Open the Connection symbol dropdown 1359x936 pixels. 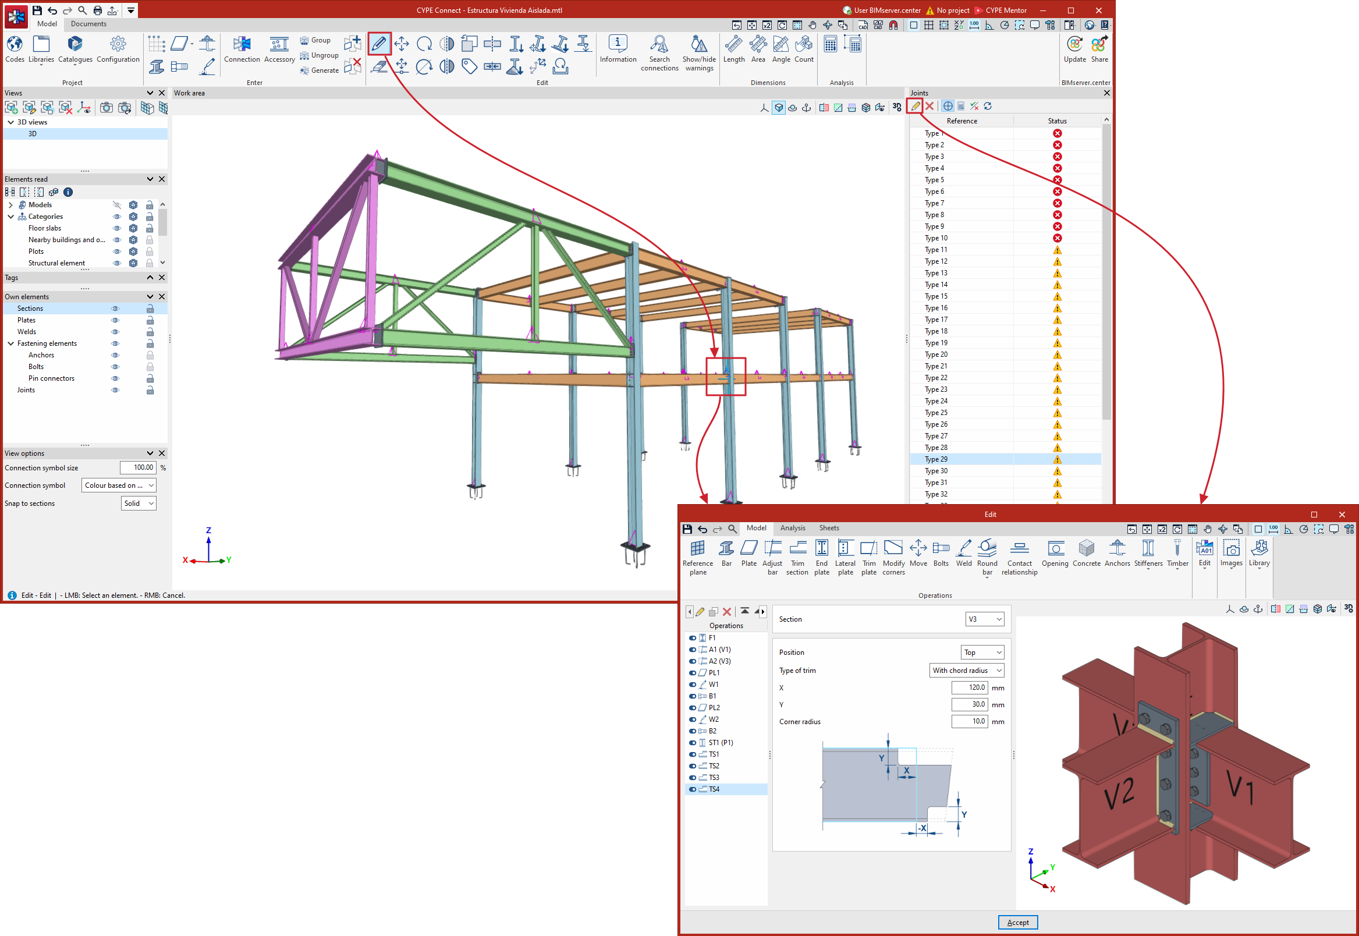(x=118, y=485)
